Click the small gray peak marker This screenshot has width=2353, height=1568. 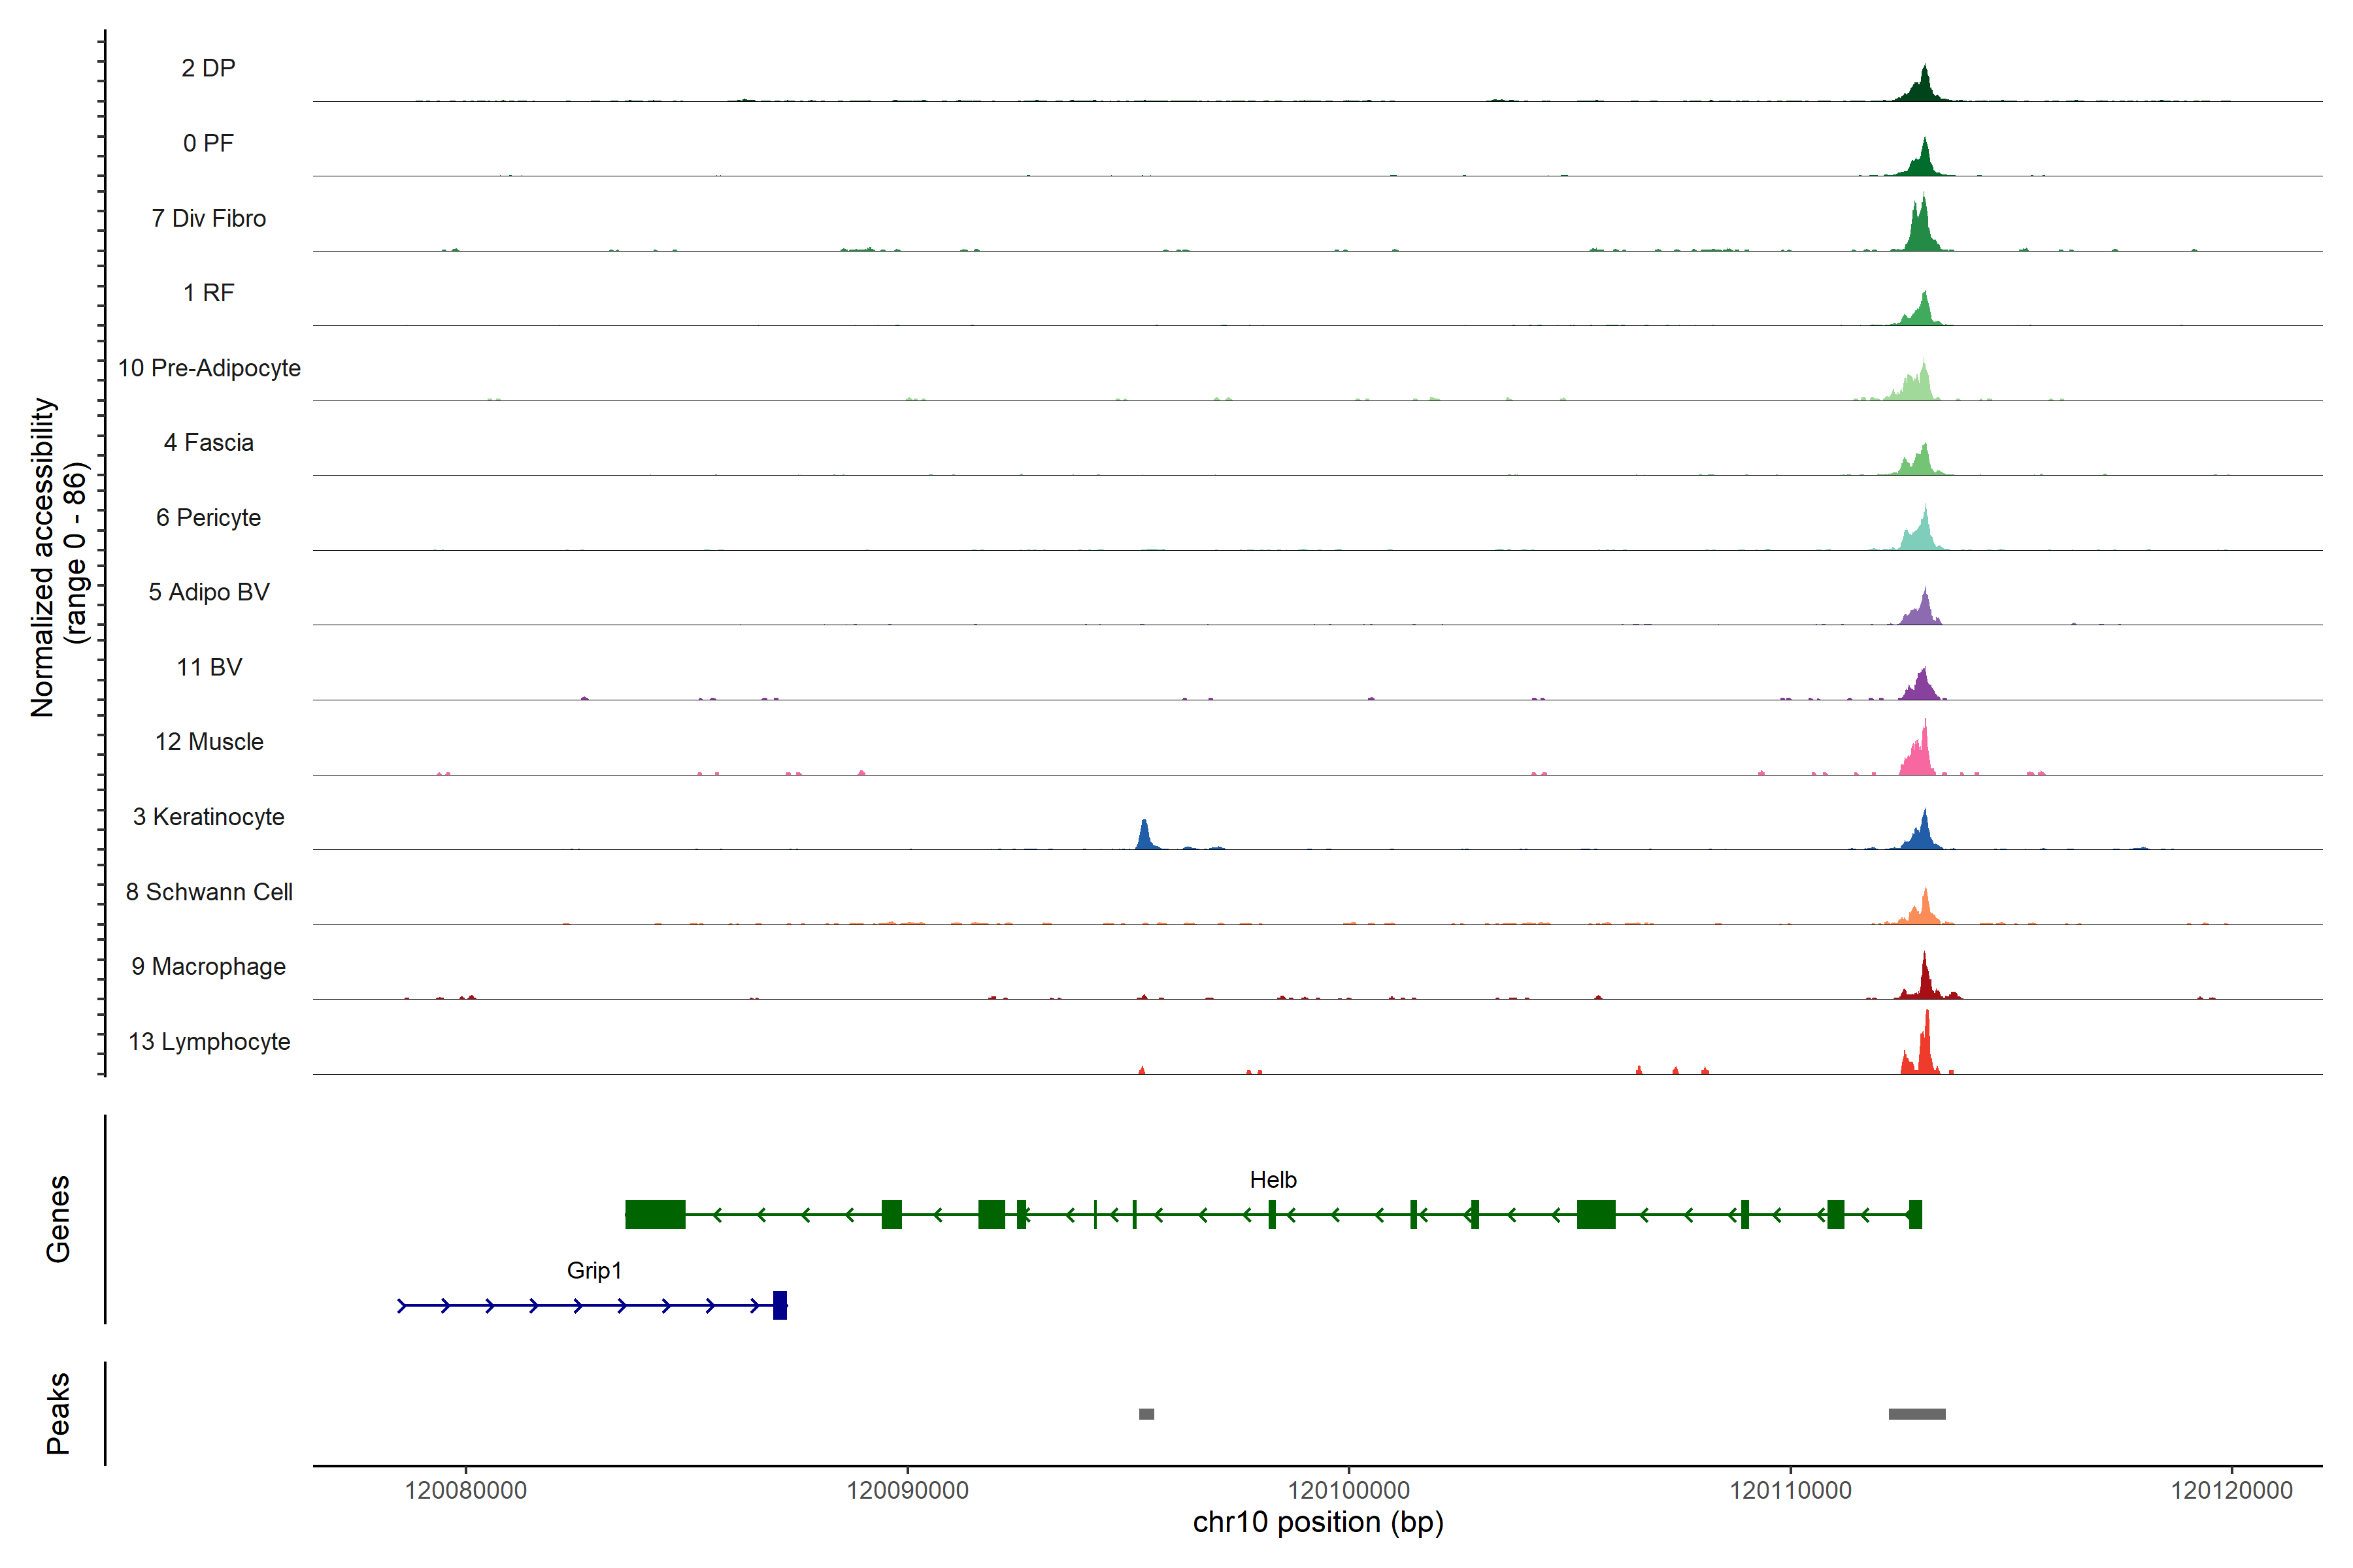tap(1146, 1414)
